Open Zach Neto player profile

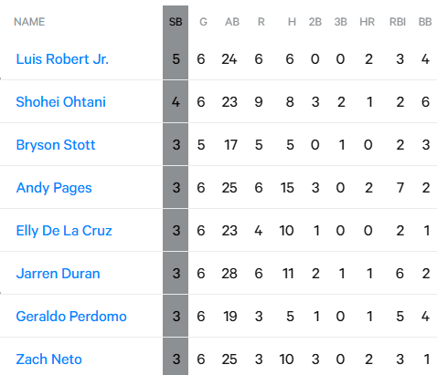click(x=48, y=359)
